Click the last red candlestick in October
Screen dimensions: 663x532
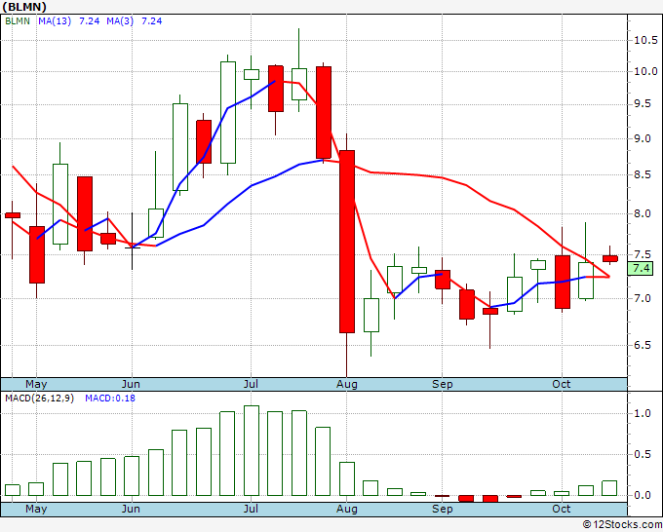point(610,258)
